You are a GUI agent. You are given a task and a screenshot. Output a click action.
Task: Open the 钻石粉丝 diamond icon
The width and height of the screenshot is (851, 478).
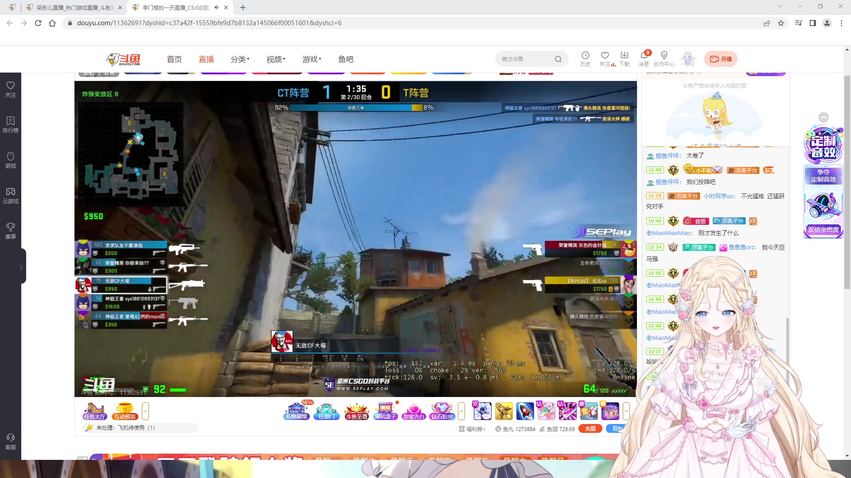click(x=442, y=411)
